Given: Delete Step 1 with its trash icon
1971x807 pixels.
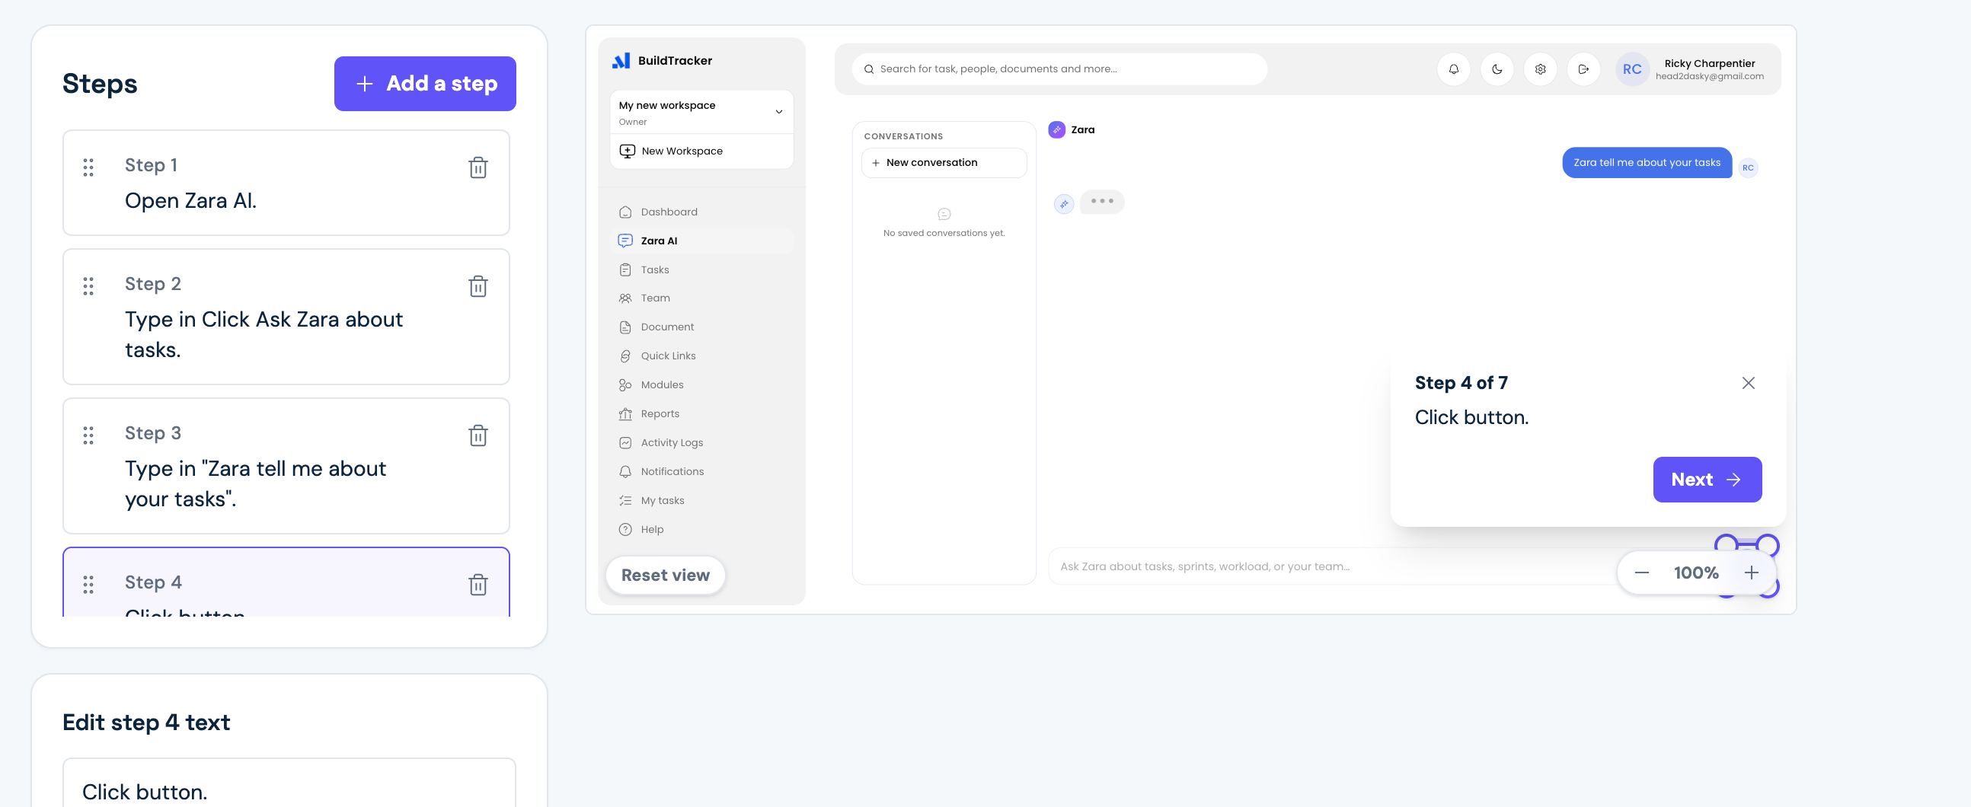Looking at the screenshot, I should point(478,167).
